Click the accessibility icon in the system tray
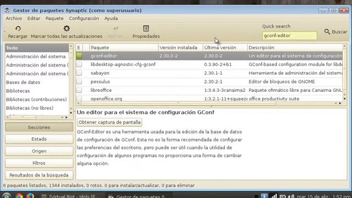This screenshot has width=352, height=198. tap(264, 196)
